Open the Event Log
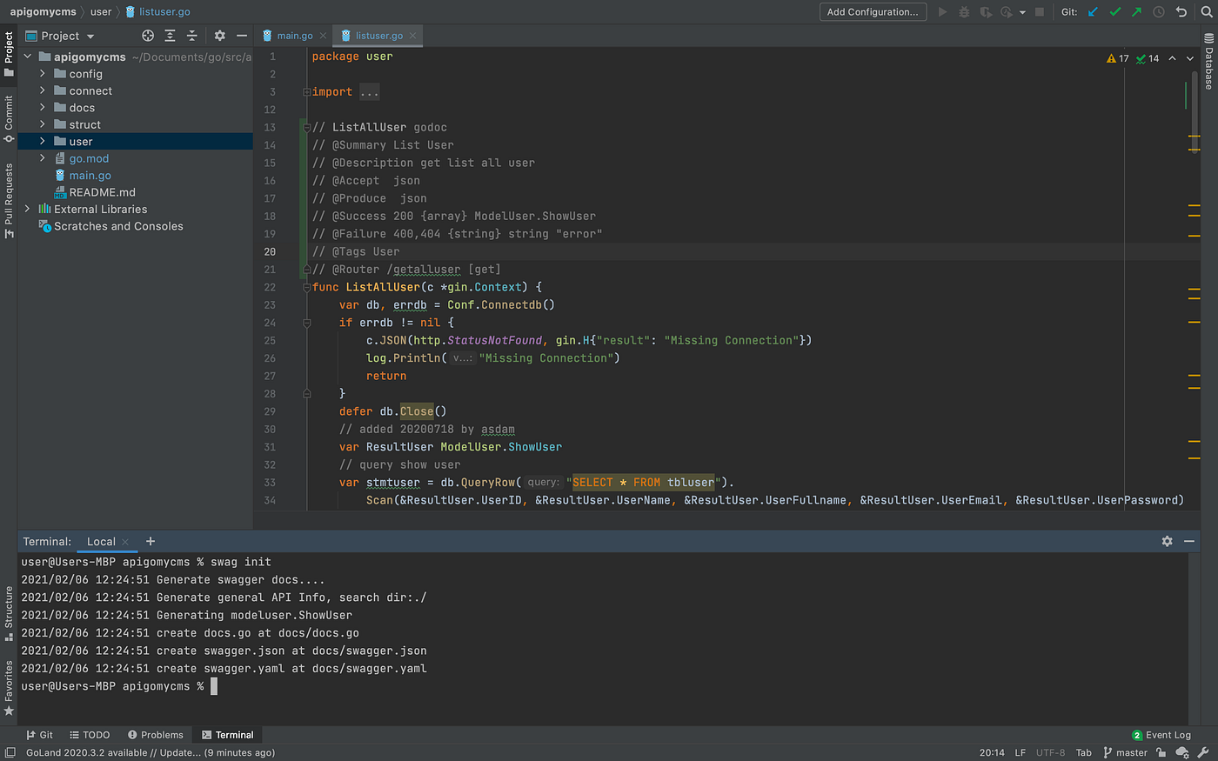The width and height of the screenshot is (1218, 761). (x=1161, y=735)
